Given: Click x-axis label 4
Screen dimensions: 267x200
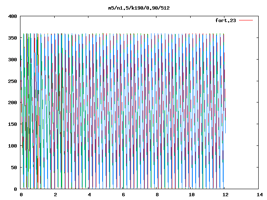Looking at the screenshot, I should (x=89, y=195).
